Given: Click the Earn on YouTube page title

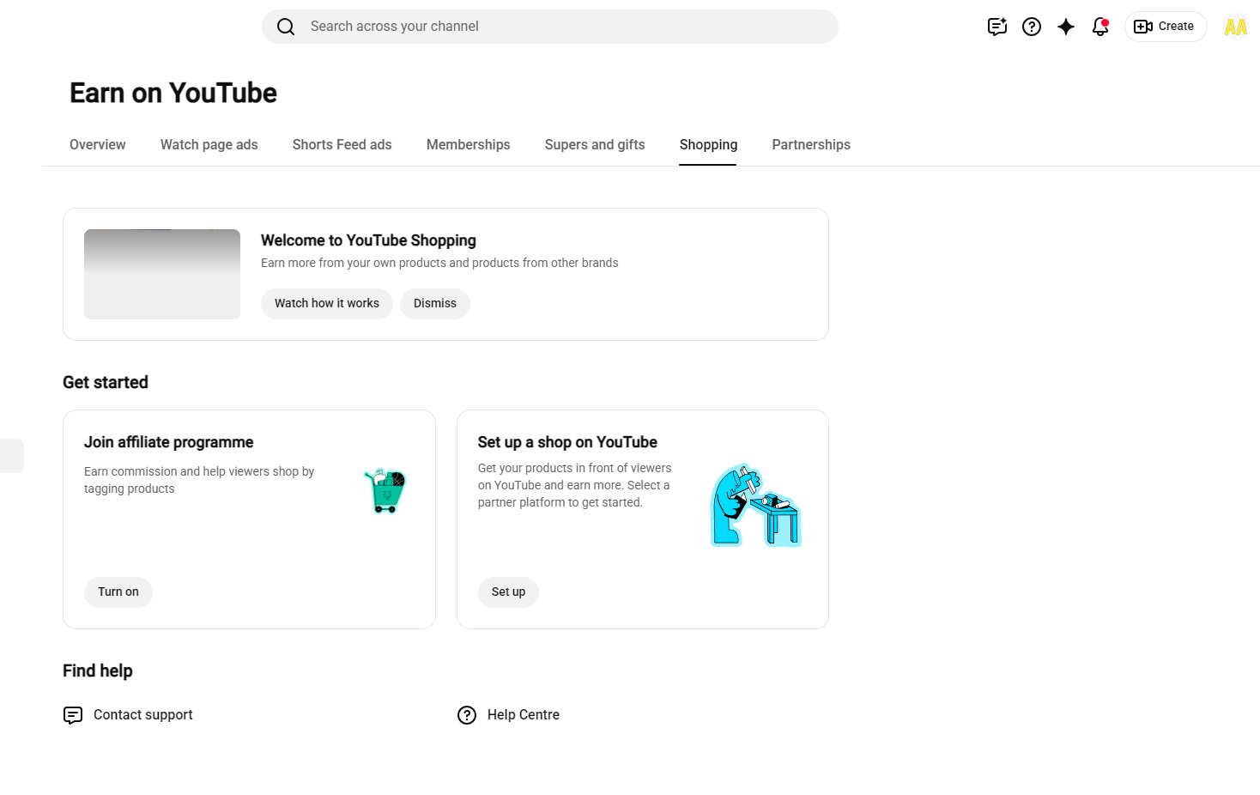Looking at the screenshot, I should 173,94.
